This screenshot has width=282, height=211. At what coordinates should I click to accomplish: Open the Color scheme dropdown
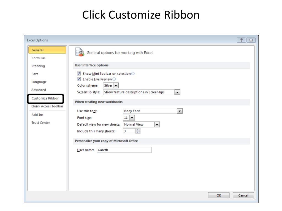[x=116, y=85]
